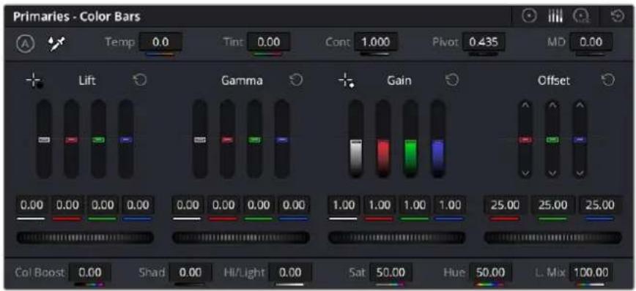This screenshot has width=636, height=291.
Task: Click the Lift red bar handle
Action: pyautogui.click(x=71, y=140)
